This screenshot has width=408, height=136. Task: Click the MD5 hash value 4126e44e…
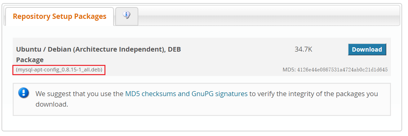pos(342,70)
